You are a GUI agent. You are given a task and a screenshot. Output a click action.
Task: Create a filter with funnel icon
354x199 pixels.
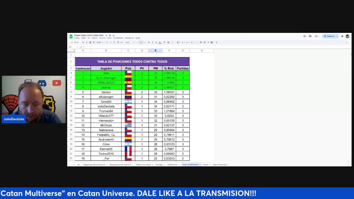208,42
